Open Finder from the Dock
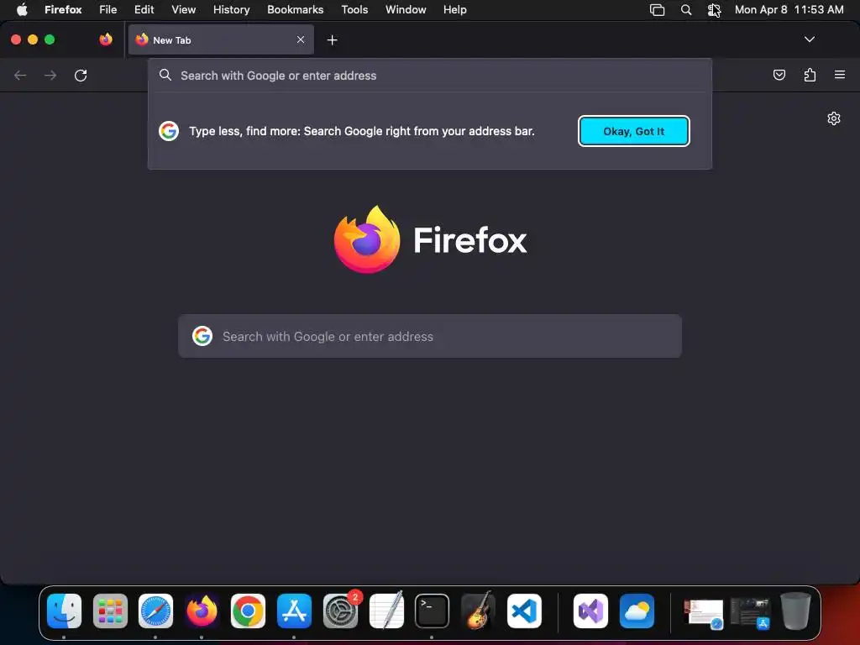Screen dimensions: 860x645 (x=64, y=611)
